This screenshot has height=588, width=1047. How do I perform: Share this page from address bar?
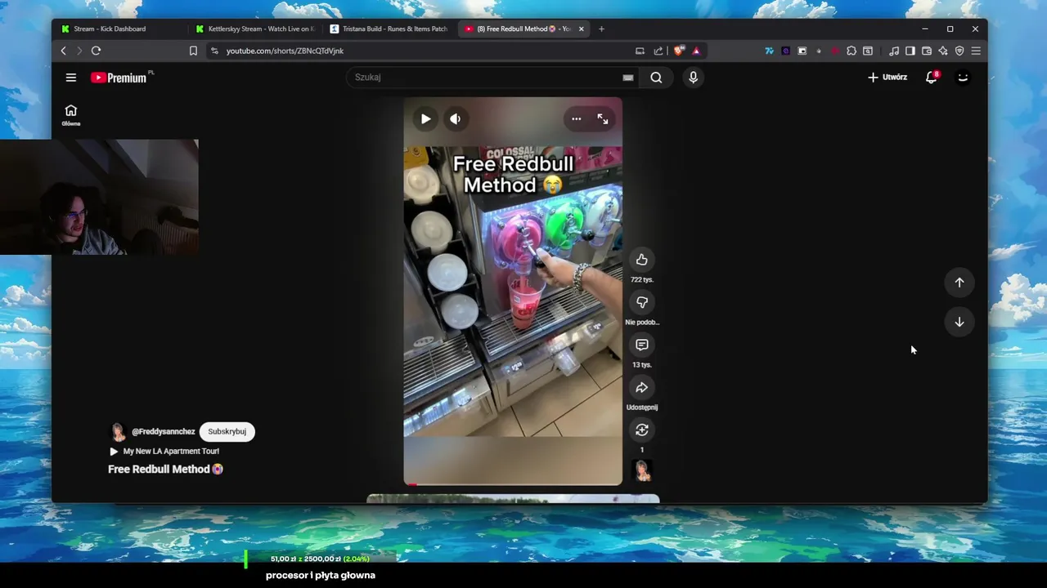click(x=658, y=51)
